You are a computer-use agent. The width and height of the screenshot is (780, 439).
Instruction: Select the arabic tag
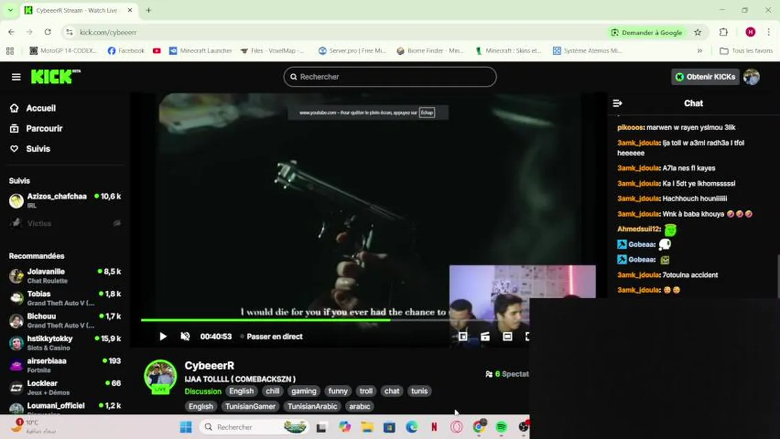pyautogui.click(x=359, y=407)
